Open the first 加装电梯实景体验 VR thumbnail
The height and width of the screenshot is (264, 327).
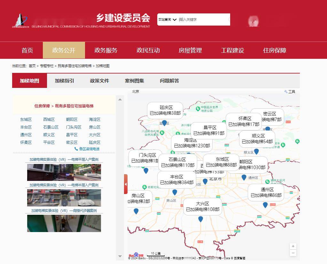coord(64,172)
